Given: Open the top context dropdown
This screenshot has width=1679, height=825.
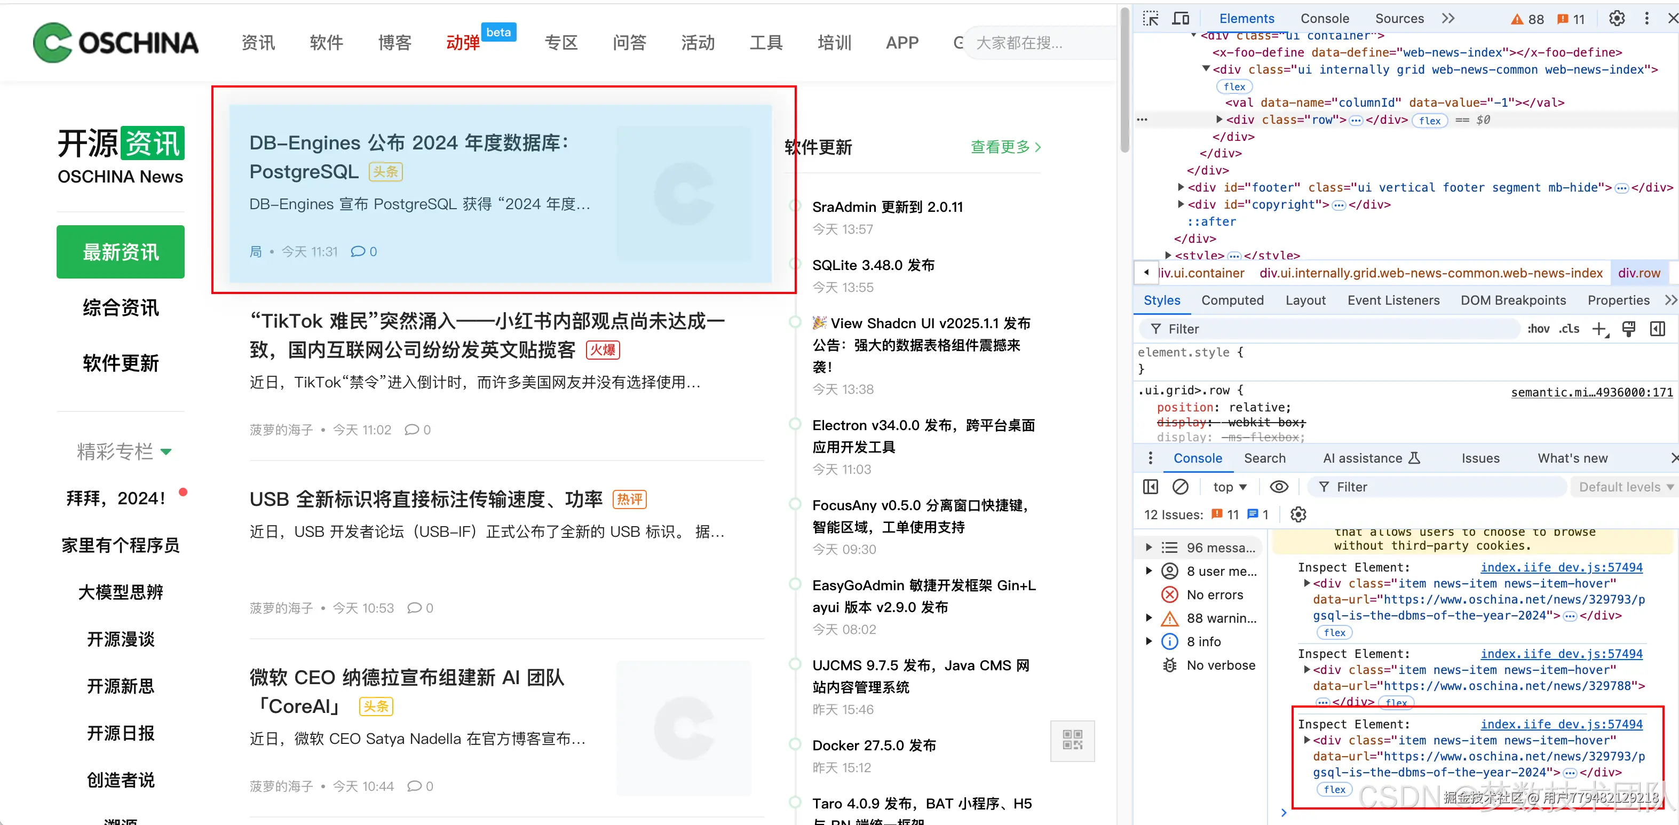Looking at the screenshot, I should 1229,487.
